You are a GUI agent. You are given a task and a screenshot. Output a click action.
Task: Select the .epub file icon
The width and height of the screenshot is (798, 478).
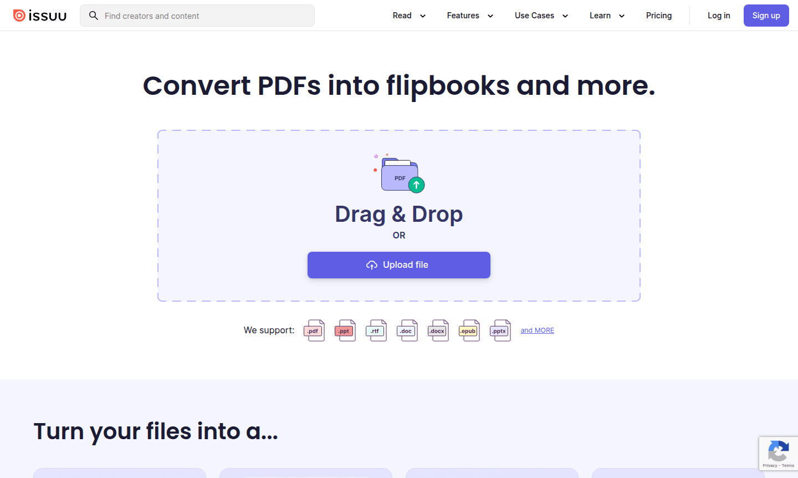(x=469, y=330)
